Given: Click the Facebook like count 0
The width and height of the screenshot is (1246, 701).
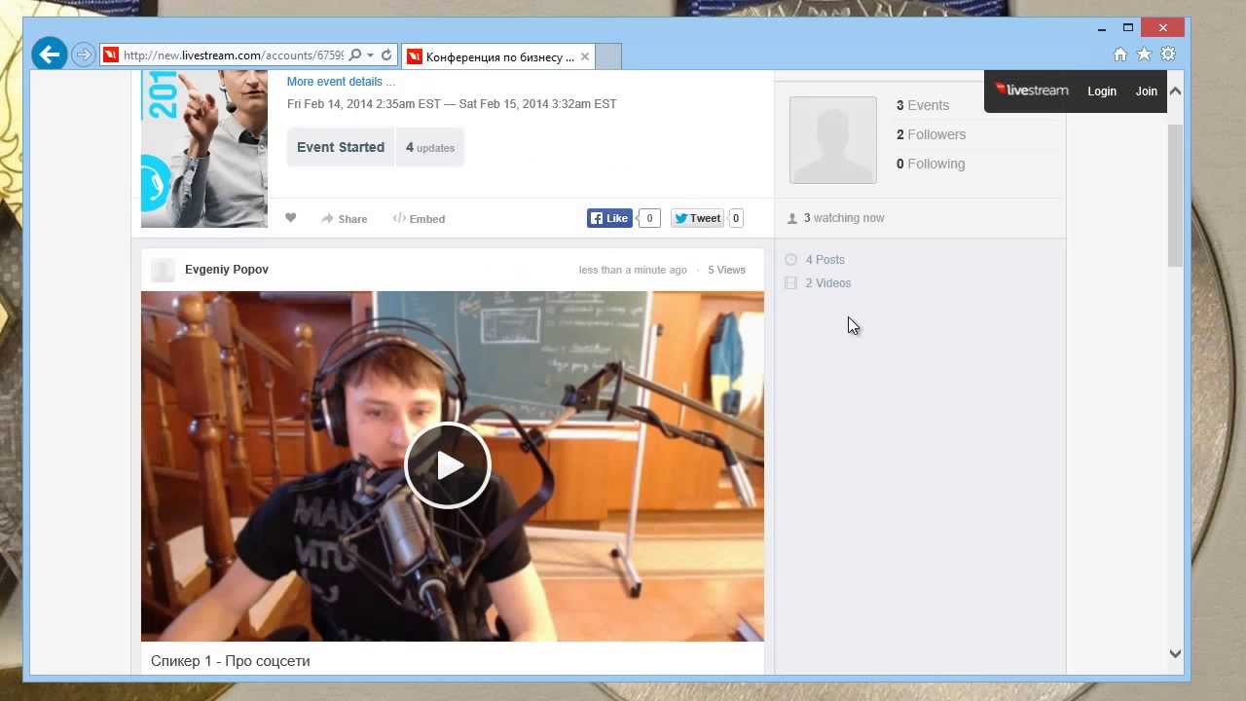Looking at the screenshot, I should coord(649,218).
